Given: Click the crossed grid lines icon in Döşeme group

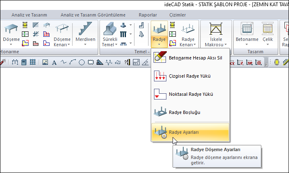Looking at the screenshot, I should point(36,34).
